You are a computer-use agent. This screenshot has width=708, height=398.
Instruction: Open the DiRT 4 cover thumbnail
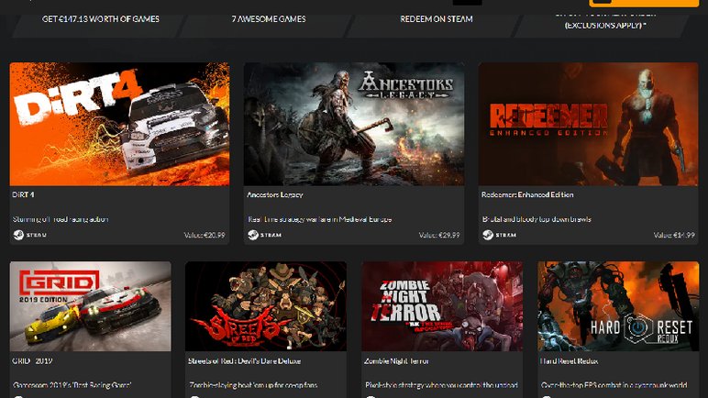(x=119, y=124)
